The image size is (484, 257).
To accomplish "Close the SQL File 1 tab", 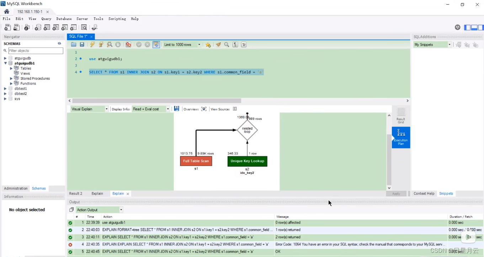I will [91, 37].
